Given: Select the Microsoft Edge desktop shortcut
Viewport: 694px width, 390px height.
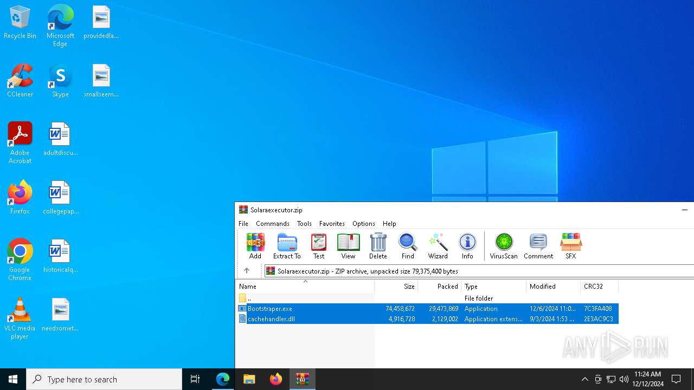Looking at the screenshot, I should pyautogui.click(x=60, y=26).
